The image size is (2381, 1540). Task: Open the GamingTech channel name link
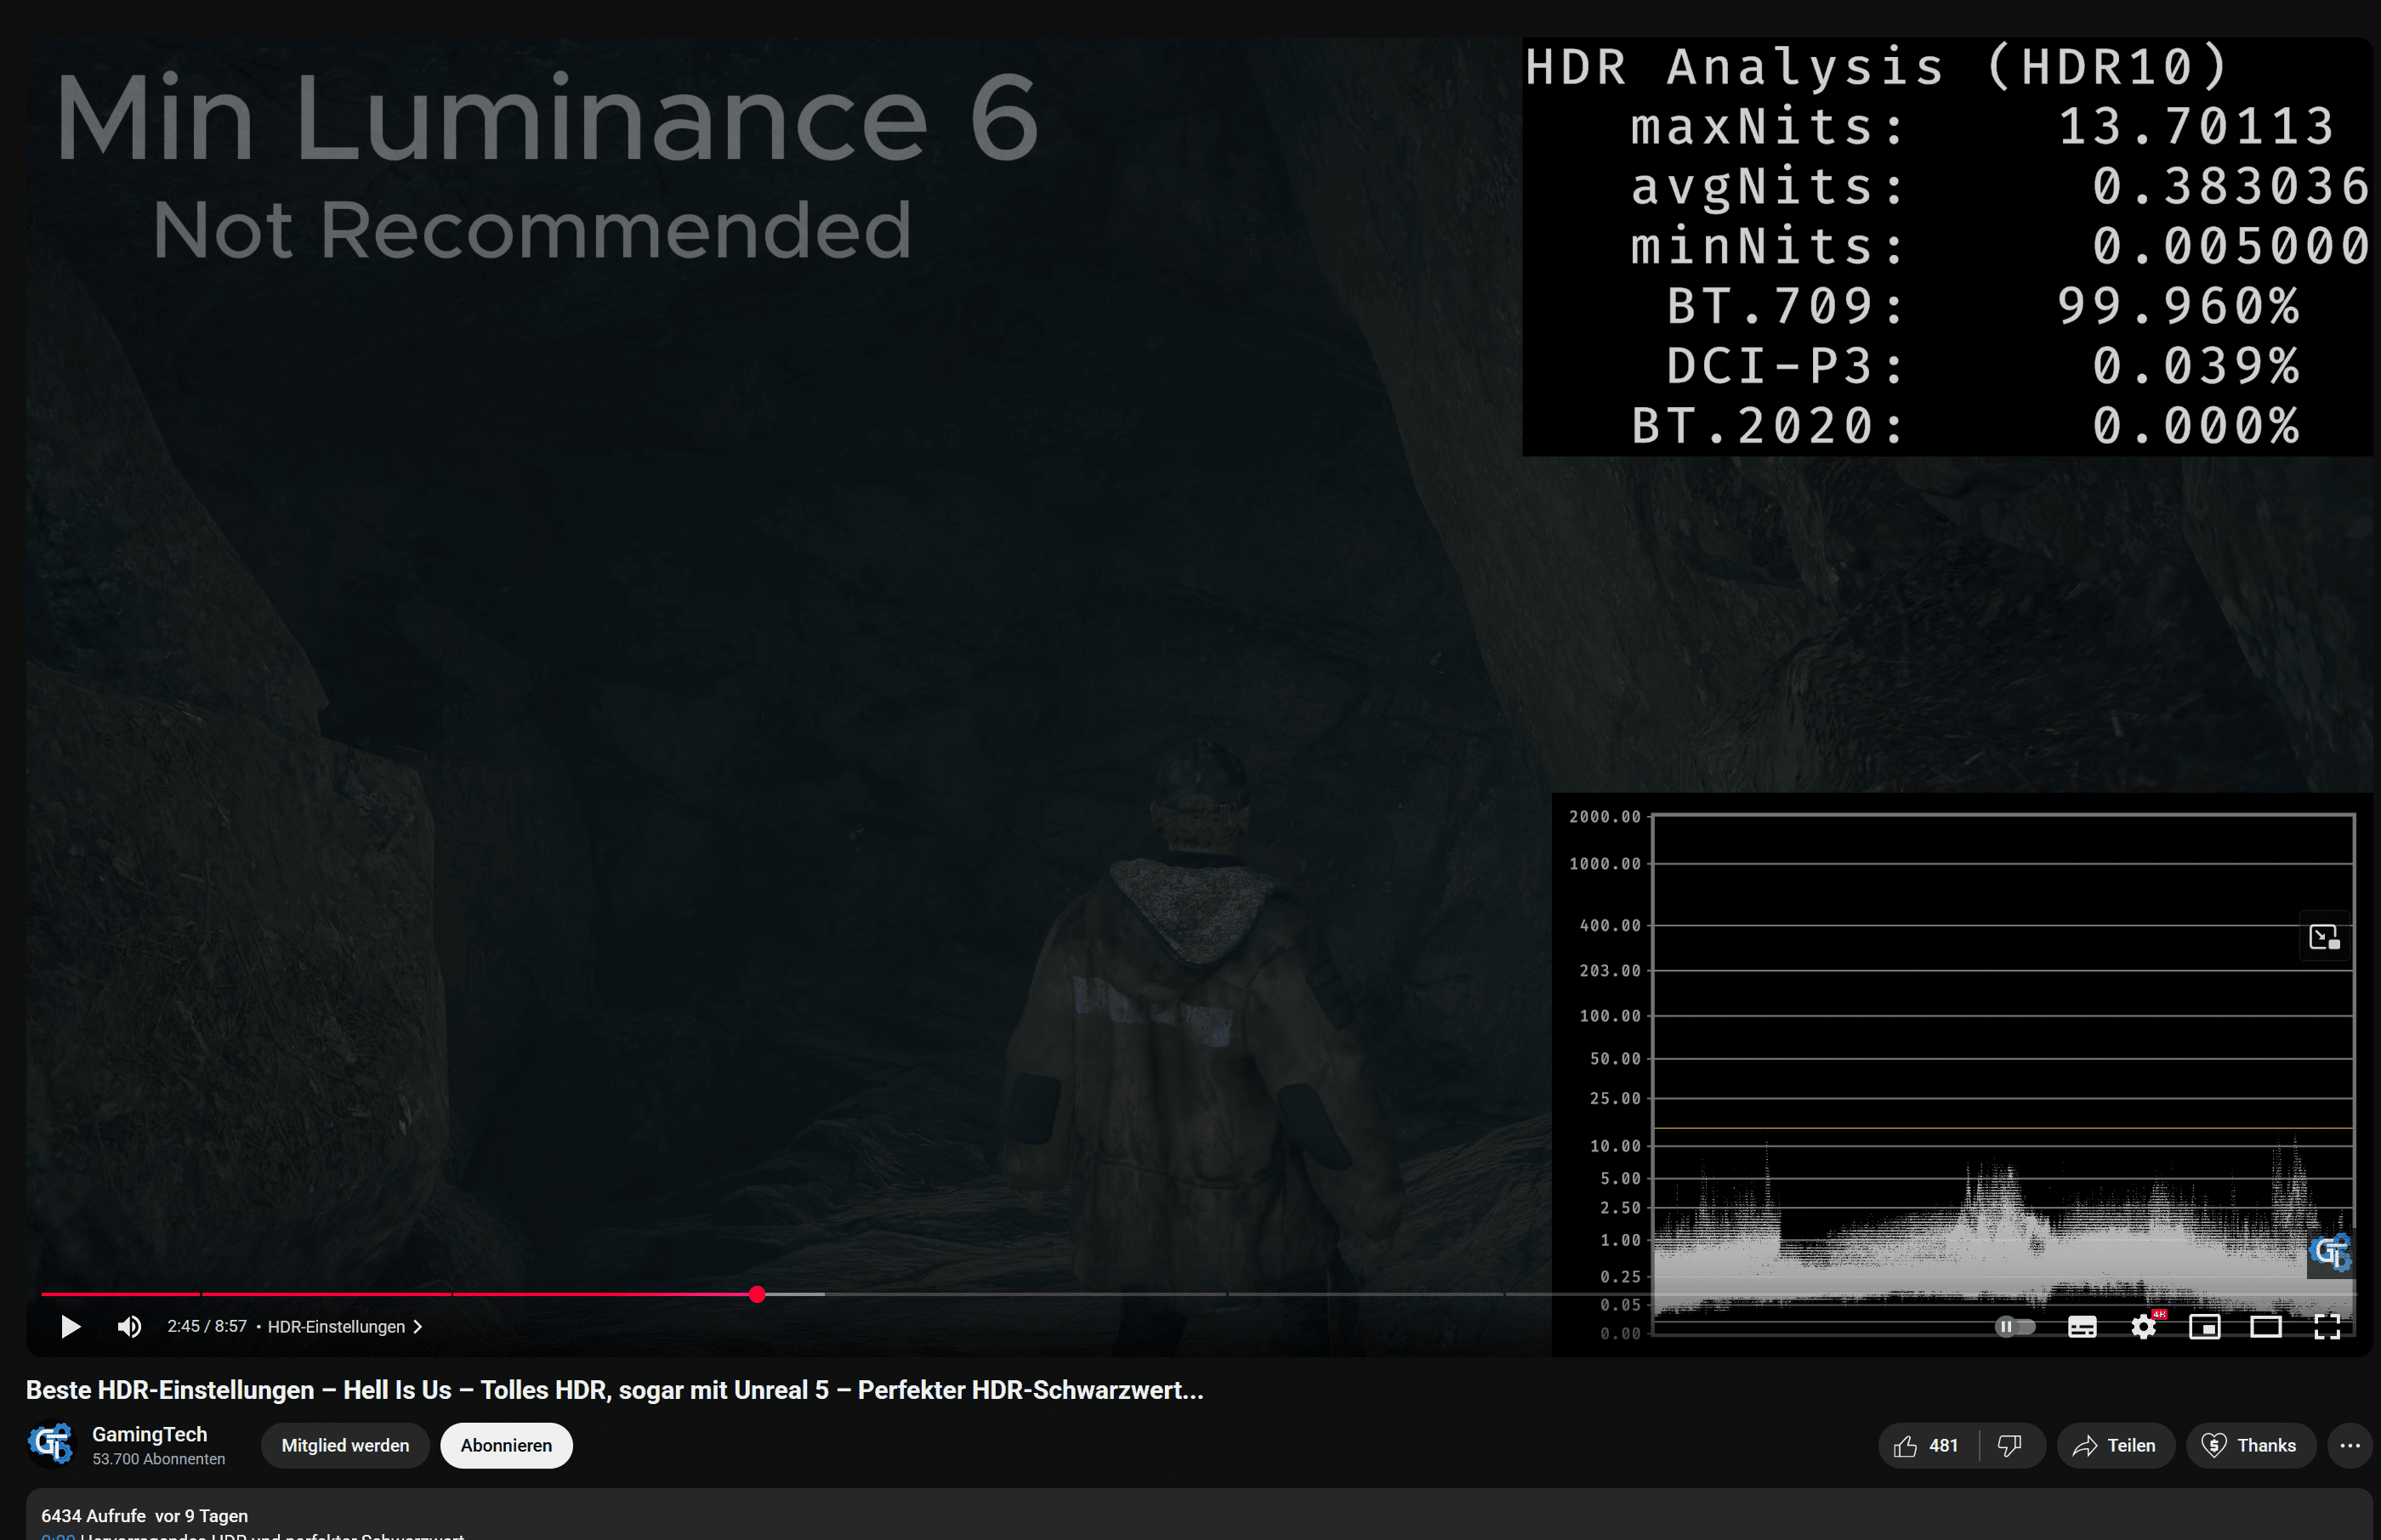click(149, 1433)
